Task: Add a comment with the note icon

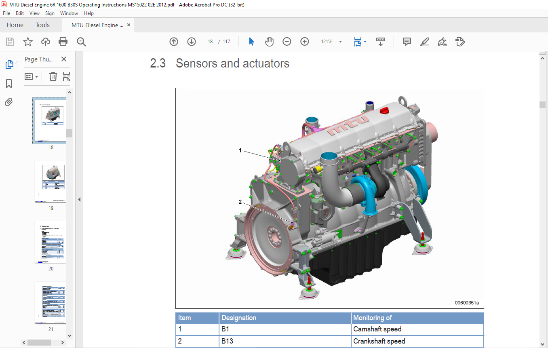Action: (407, 42)
